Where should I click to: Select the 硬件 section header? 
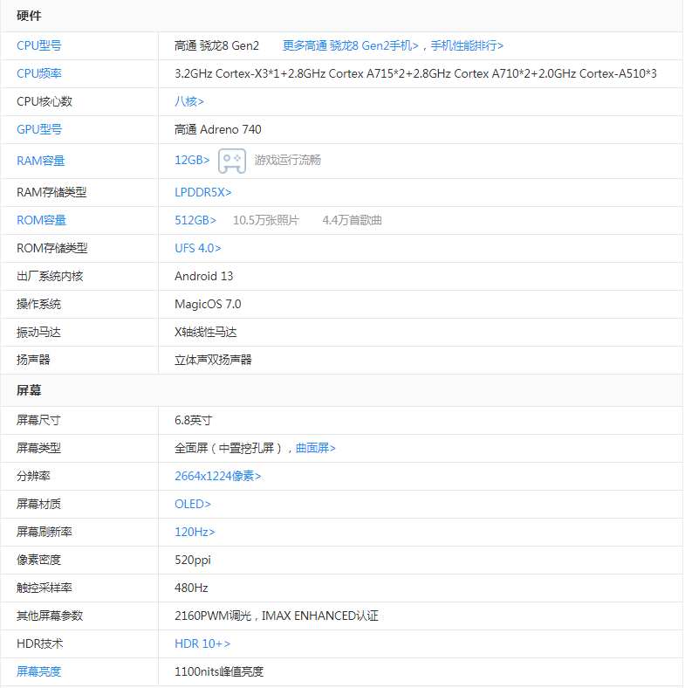click(x=29, y=16)
